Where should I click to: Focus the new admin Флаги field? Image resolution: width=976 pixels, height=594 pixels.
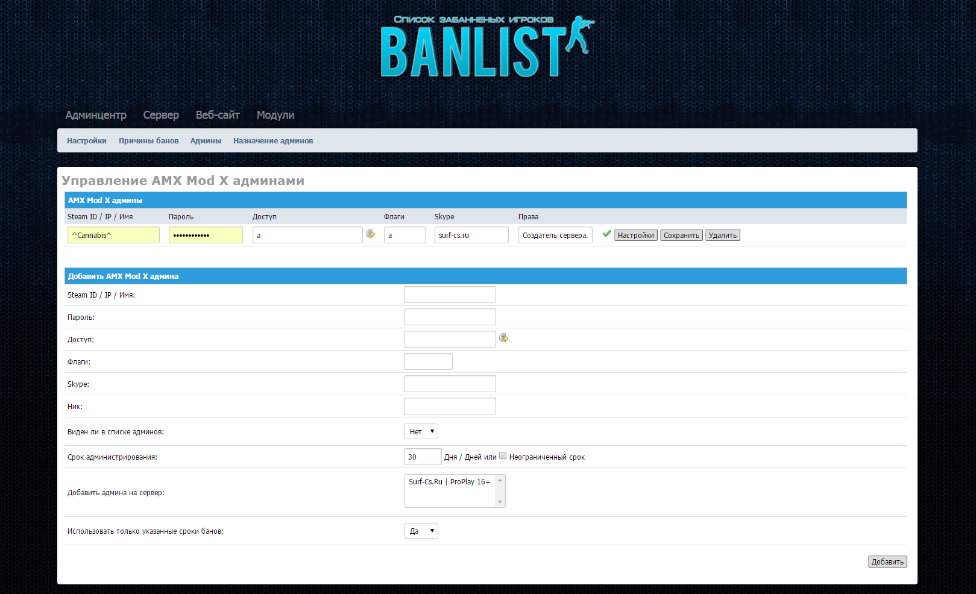tap(428, 361)
